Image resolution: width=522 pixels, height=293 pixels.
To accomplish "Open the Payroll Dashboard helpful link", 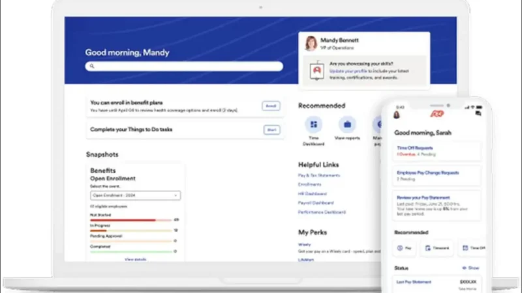I will click(316, 202).
